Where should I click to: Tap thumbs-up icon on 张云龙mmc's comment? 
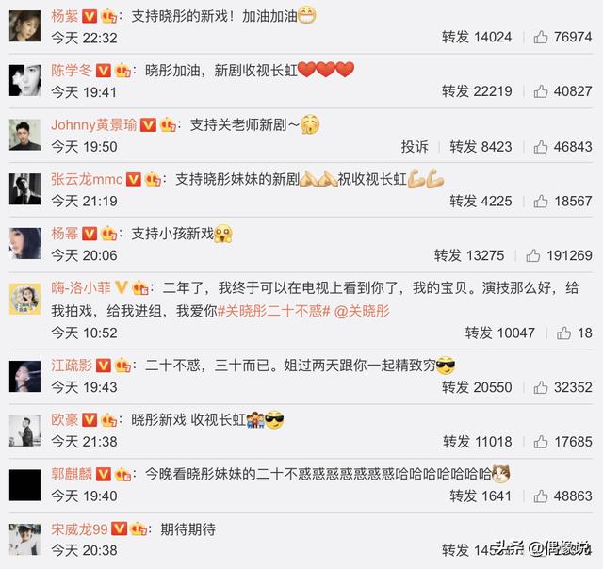(x=540, y=201)
